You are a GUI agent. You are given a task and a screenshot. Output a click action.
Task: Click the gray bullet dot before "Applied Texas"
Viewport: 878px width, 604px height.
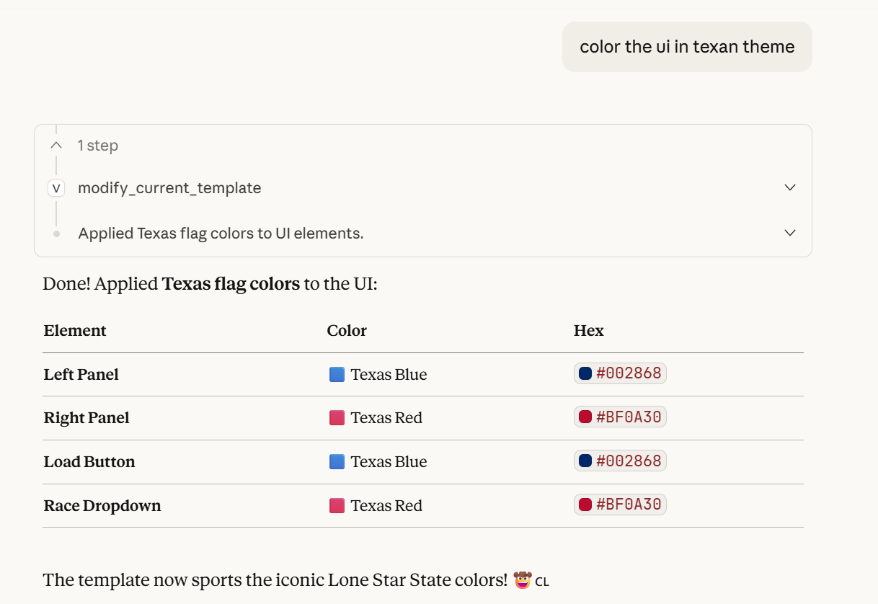point(56,234)
